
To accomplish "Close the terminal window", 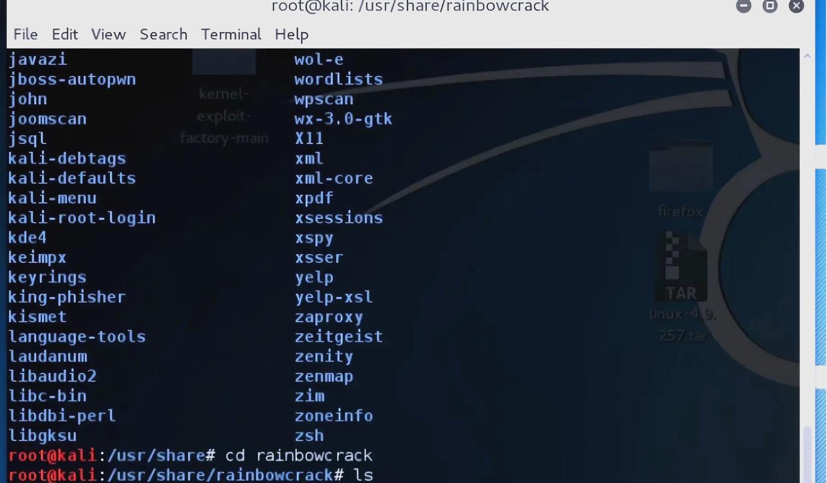I will pyautogui.click(x=797, y=6).
